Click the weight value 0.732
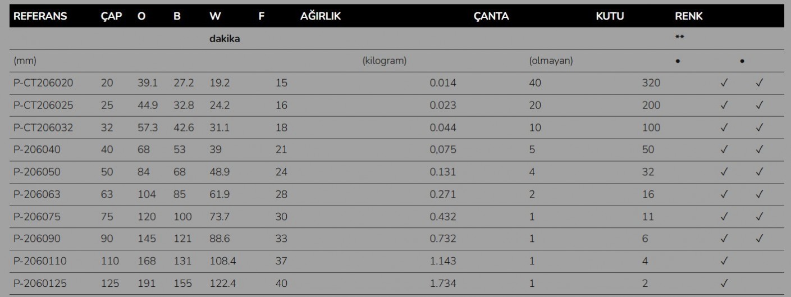This screenshot has height=297, width=791. click(443, 239)
